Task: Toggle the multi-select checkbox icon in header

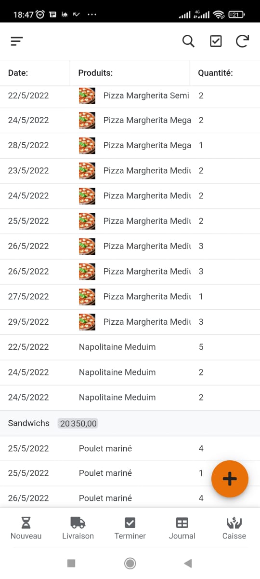Action: pos(216,41)
